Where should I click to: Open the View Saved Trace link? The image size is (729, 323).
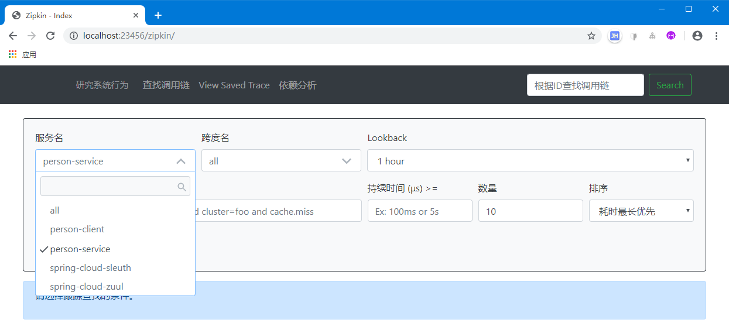pos(234,85)
